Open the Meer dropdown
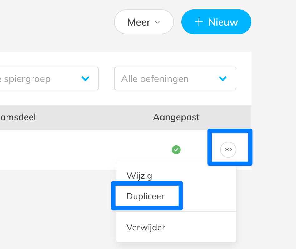This screenshot has width=296, height=249. click(144, 22)
